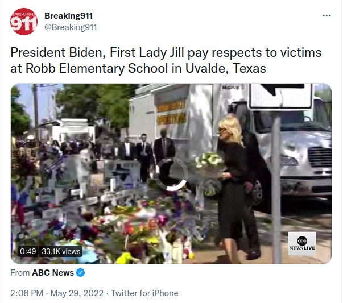
Task: Open the @Breaking911 handle link
Action: coord(71,27)
